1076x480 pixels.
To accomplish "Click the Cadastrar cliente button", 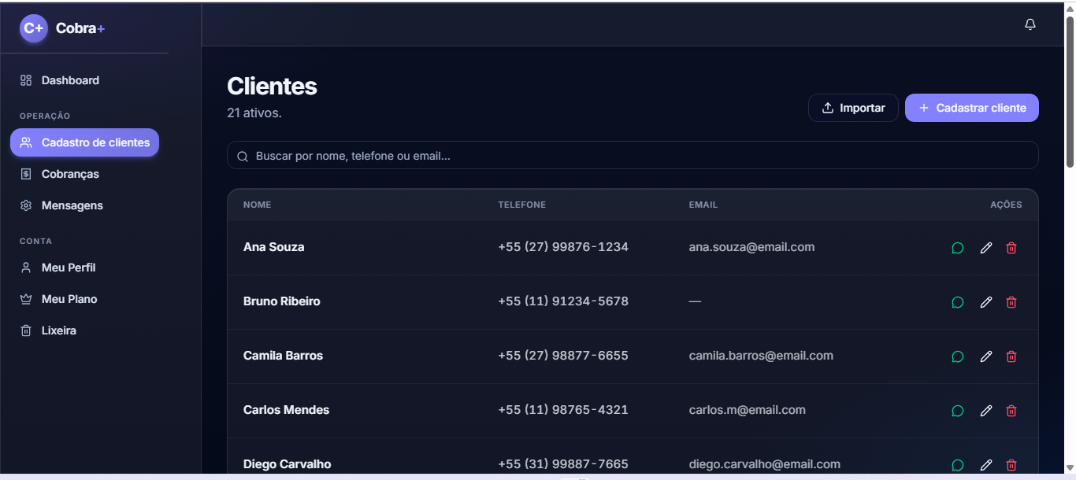I will point(972,108).
